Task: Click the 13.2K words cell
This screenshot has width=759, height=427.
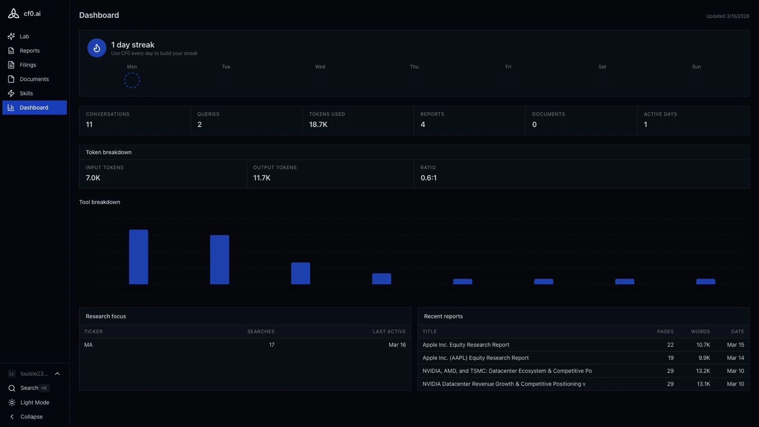Action: 703,371
